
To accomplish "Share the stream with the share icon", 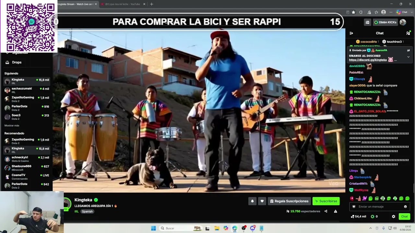I will click(x=326, y=211).
